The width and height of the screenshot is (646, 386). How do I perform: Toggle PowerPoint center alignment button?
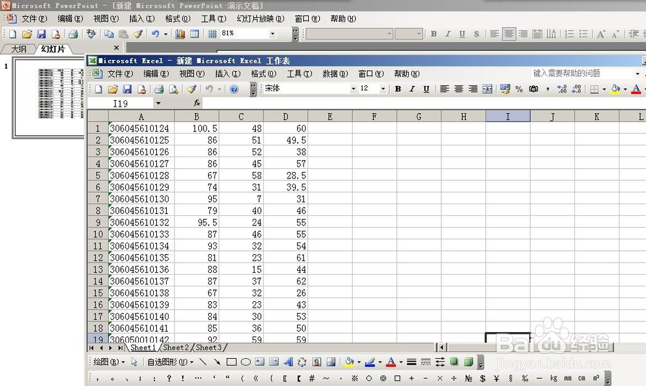point(509,34)
